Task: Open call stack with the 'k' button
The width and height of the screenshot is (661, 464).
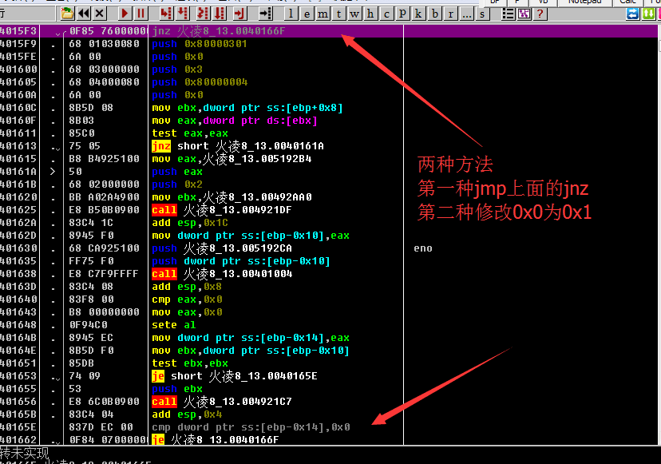Action: click(x=418, y=14)
